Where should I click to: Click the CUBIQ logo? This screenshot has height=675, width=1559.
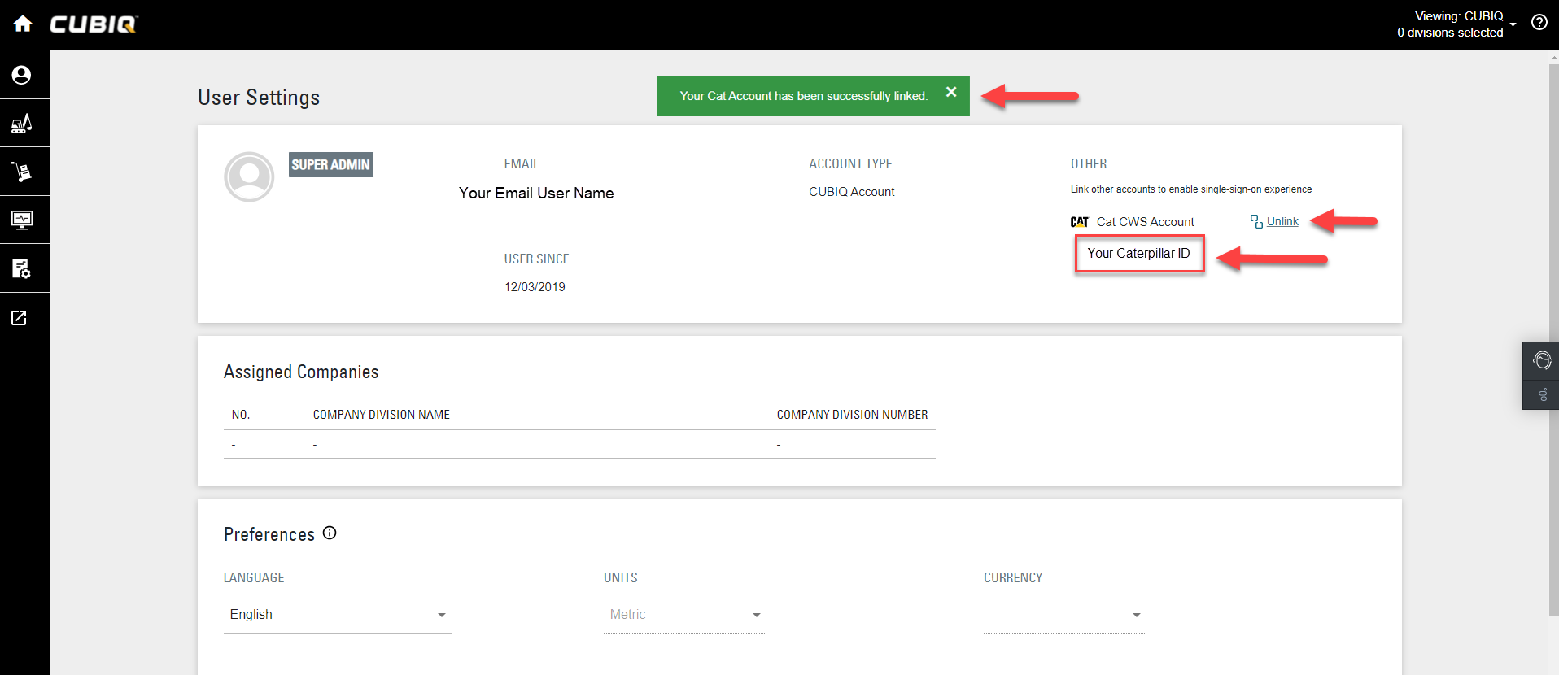pos(94,24)
